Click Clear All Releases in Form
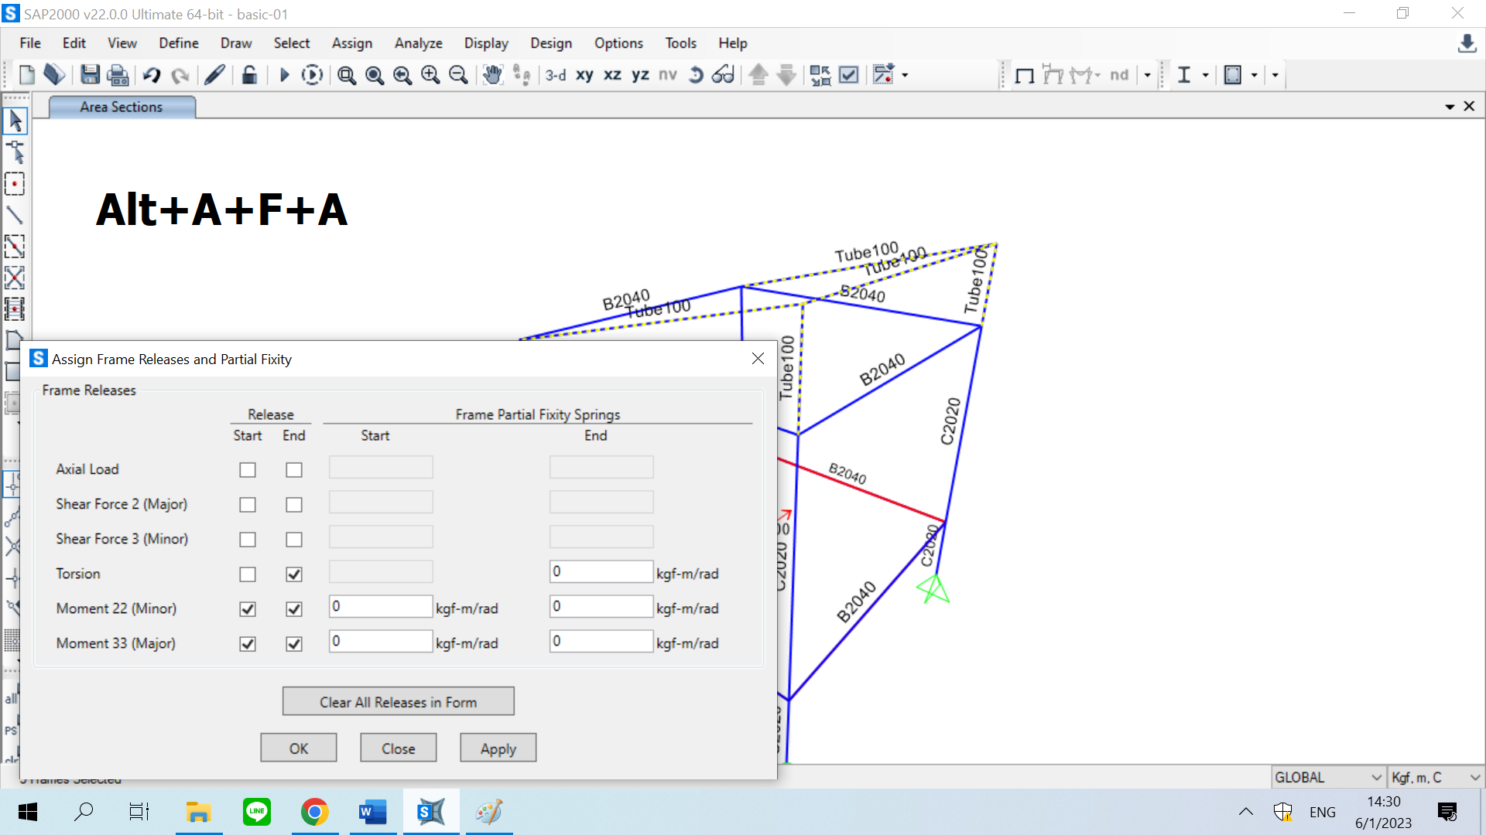Image resolution: width=1486 pixels, height=835 pixels. pos(398,702)
